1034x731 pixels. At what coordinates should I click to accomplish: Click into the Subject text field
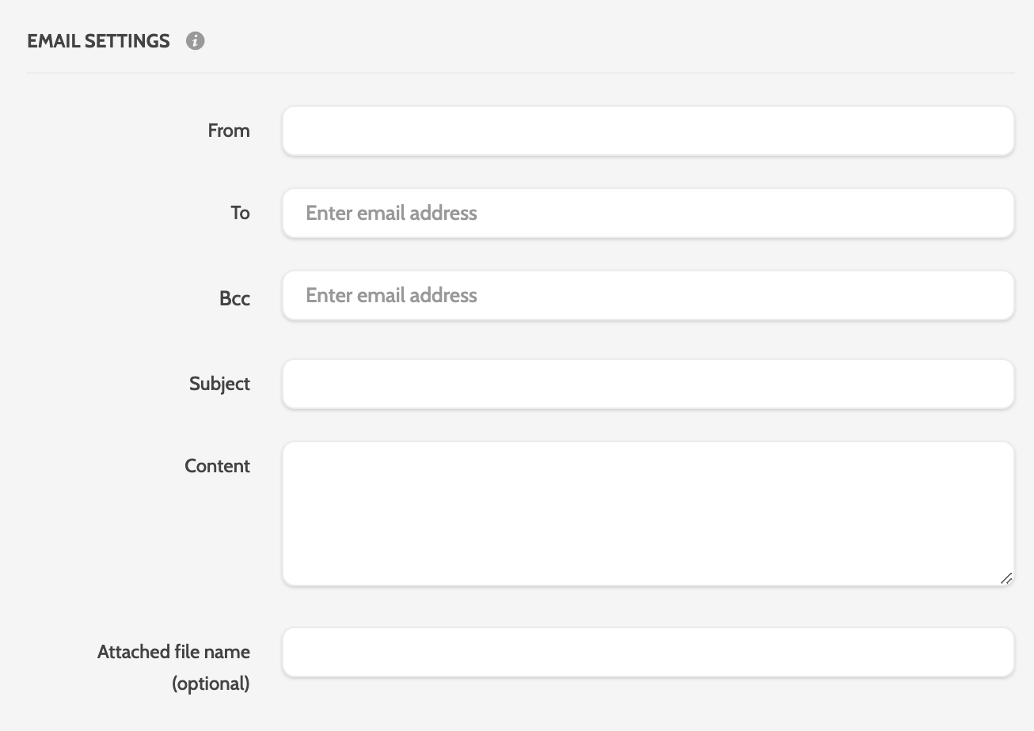[x=648, y=384]
